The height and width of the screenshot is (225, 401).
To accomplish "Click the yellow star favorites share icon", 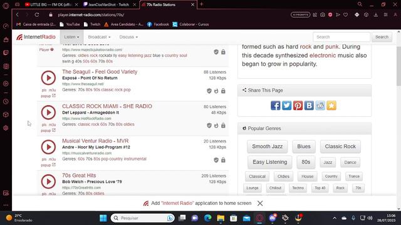I will pyautogui.click(x=331, y=106).
